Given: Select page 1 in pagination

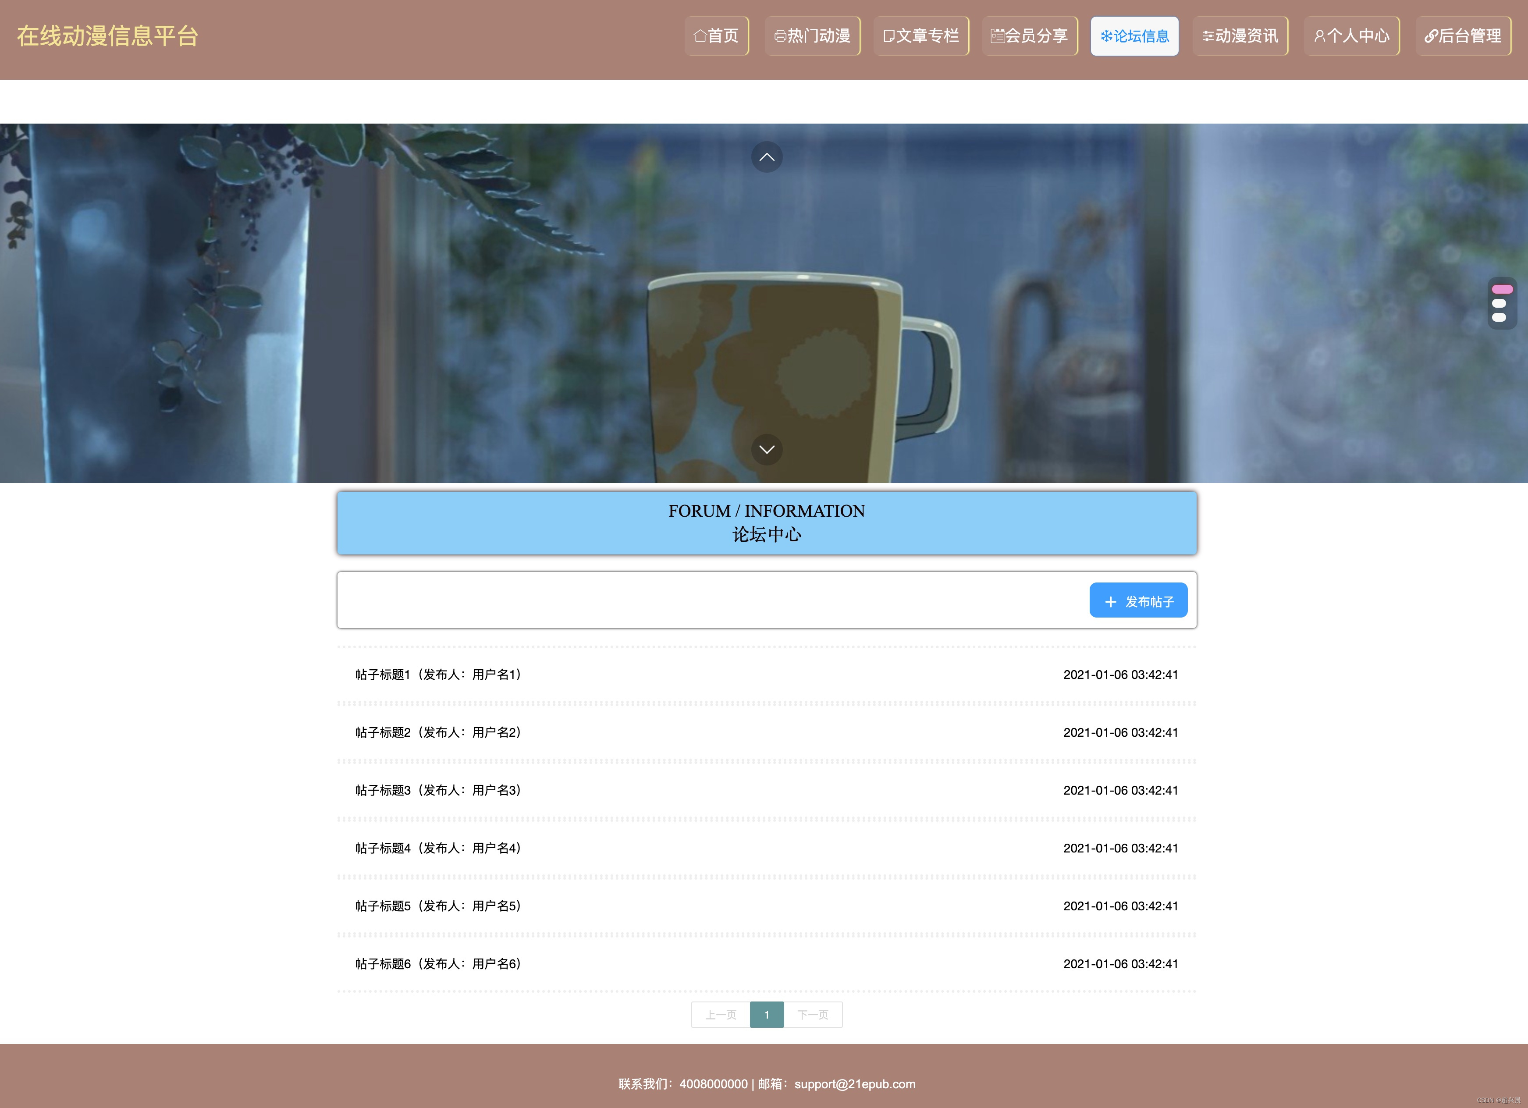Looking at the screenshot, I should (x=767, y=1014).
